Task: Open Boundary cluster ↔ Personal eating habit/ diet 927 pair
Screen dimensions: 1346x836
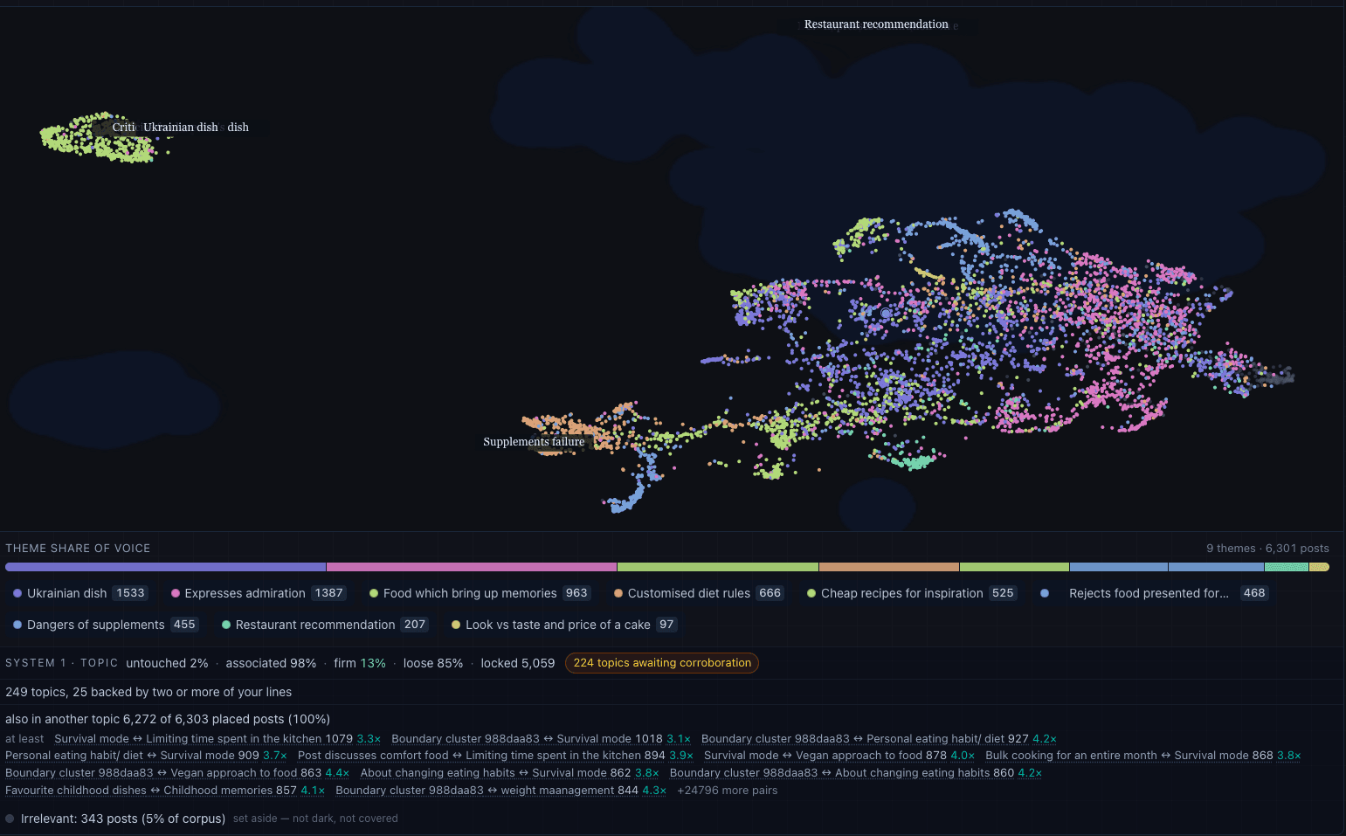Action: 879,739
